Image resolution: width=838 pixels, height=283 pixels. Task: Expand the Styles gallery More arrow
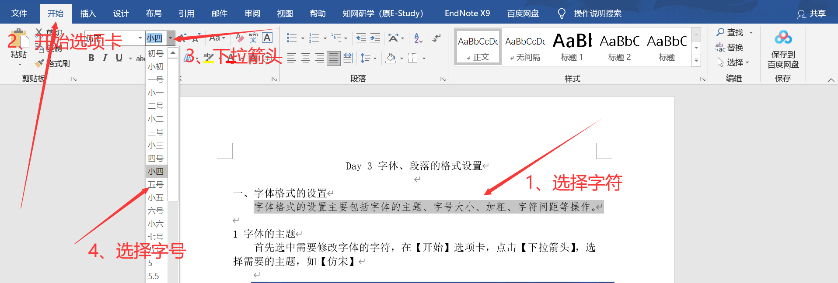click(696, 61)
